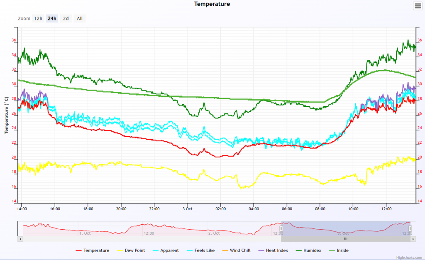Click the navigator scrollbar left arrow
425x260 pixels.
coord(20,239)
